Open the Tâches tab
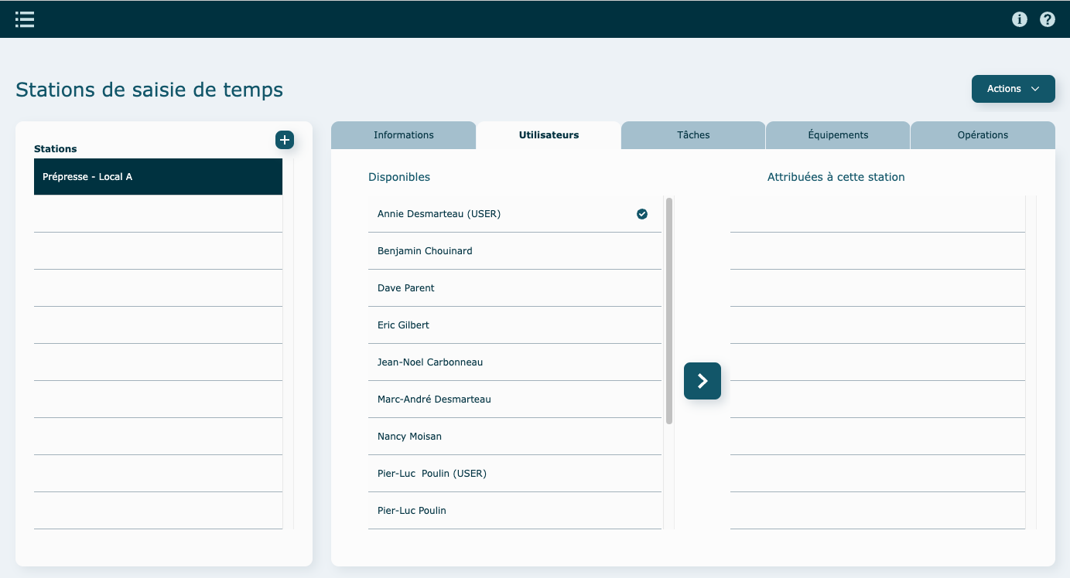The width and height of the screenshot is (1070, 578). coord(693,135)
